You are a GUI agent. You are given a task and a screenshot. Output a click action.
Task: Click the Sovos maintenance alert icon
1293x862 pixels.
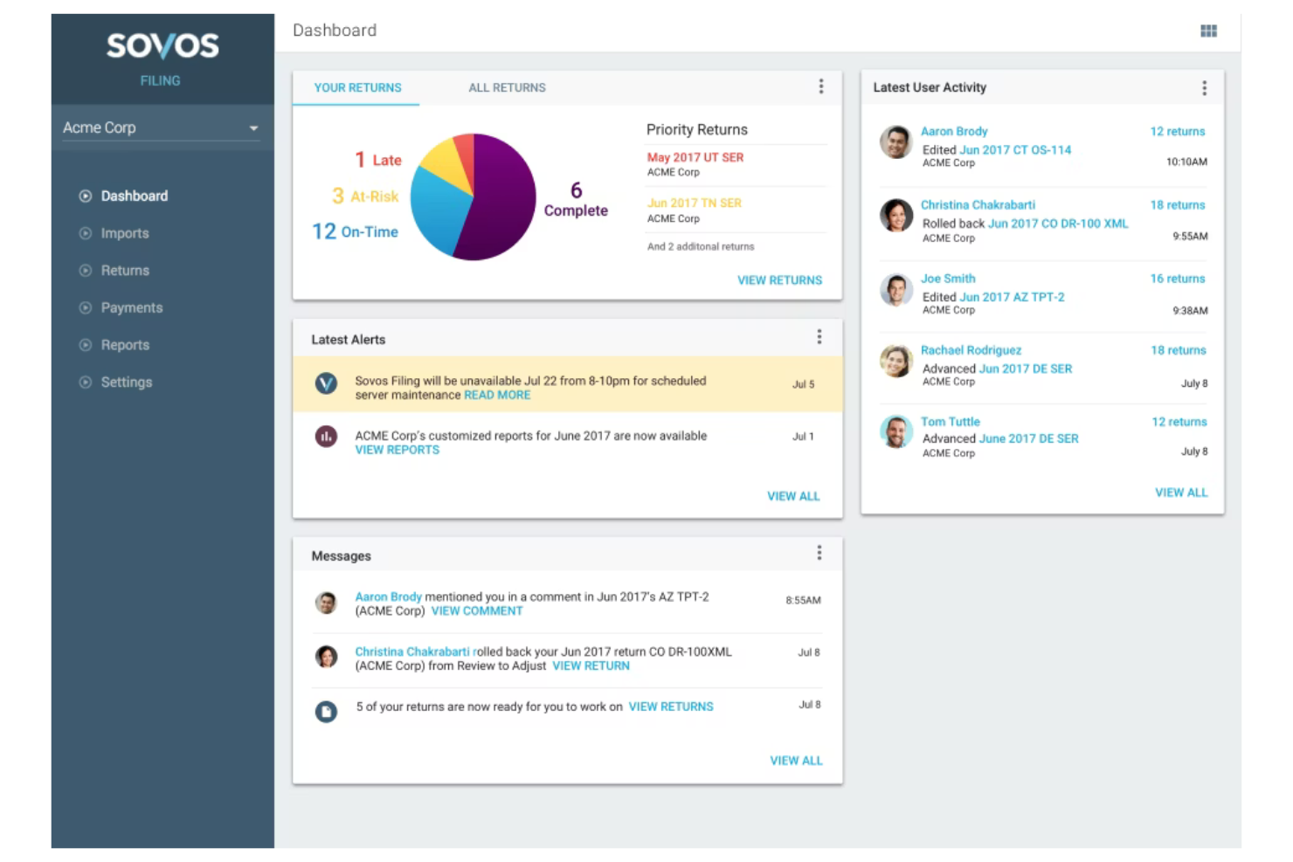326,383
